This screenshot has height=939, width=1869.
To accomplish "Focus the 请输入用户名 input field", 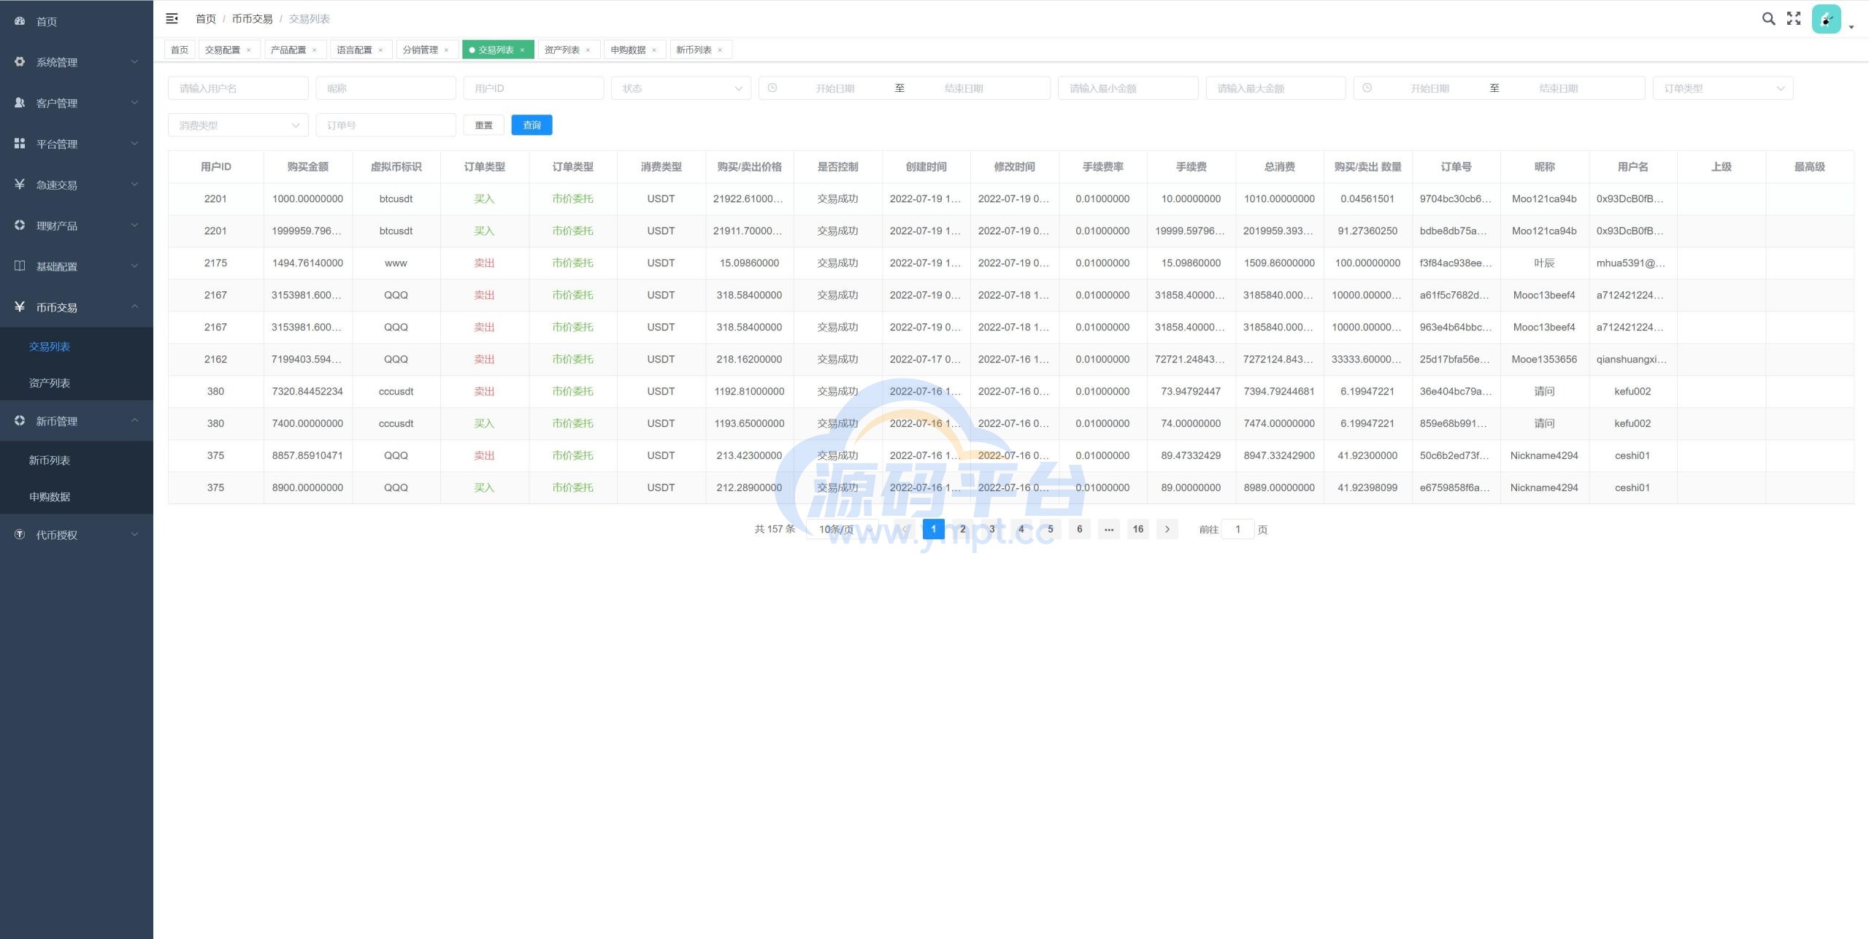I will point(238,88).
